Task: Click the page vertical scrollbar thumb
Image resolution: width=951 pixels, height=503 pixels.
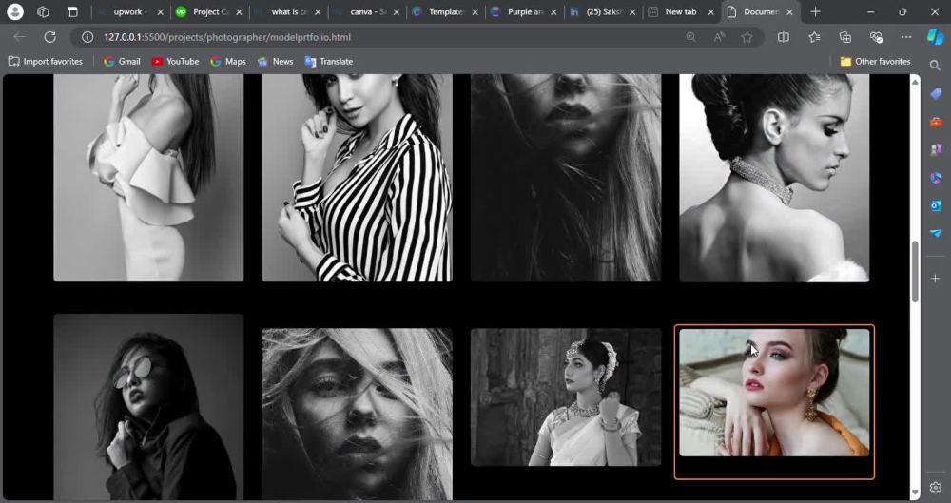Action: [x=915, y=271]
